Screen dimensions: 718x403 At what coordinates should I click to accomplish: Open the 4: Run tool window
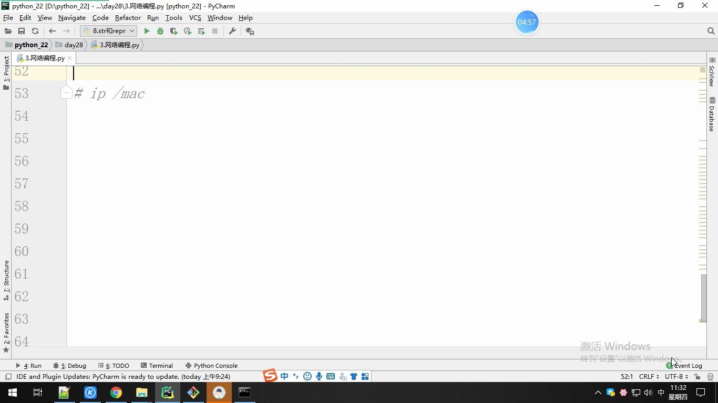(x=28, y=366)
